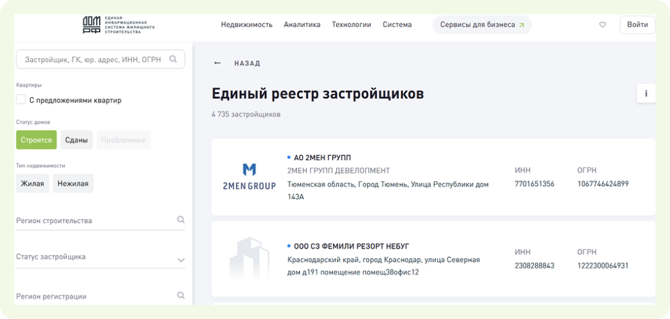This screenshot has width=670, height=319.
Task: Open the Аналитика menu
Action: [302, 25]
